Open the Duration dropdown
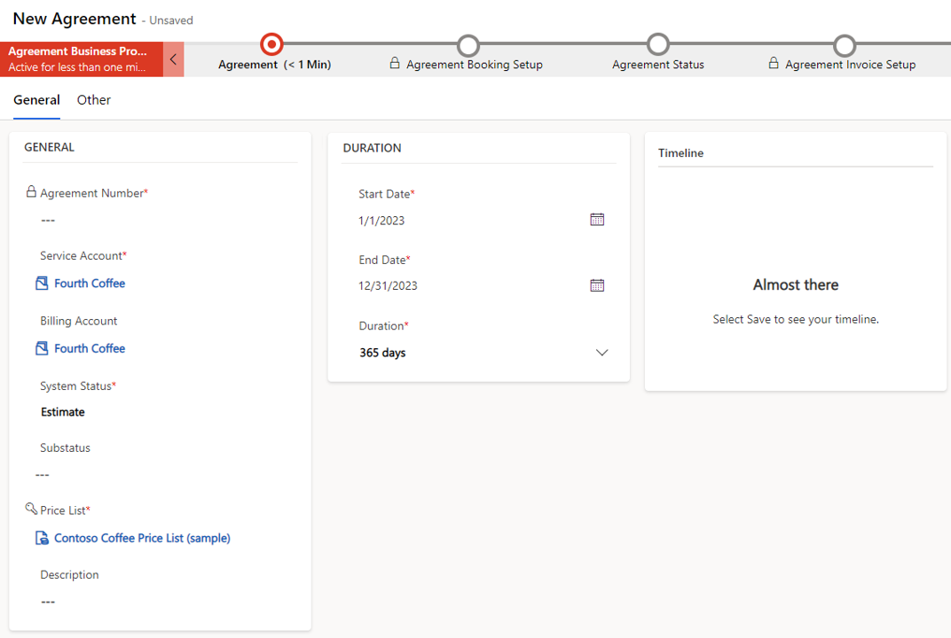Viewport: 951px width, 638px height. pyautogui.click(x=602, y=352)
